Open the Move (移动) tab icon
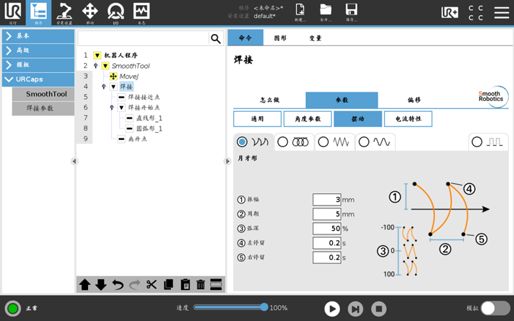The height and width of the screenshot is (321, 514). tap(90, 12)
